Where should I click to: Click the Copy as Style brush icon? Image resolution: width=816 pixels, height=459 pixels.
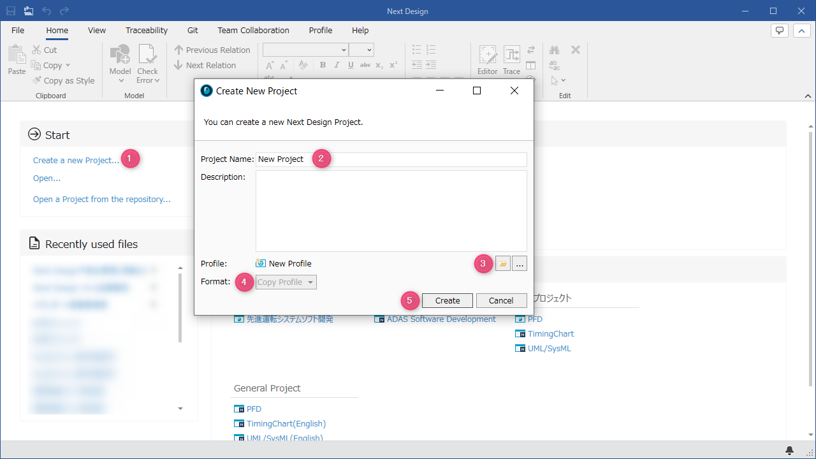pos(36,80)
